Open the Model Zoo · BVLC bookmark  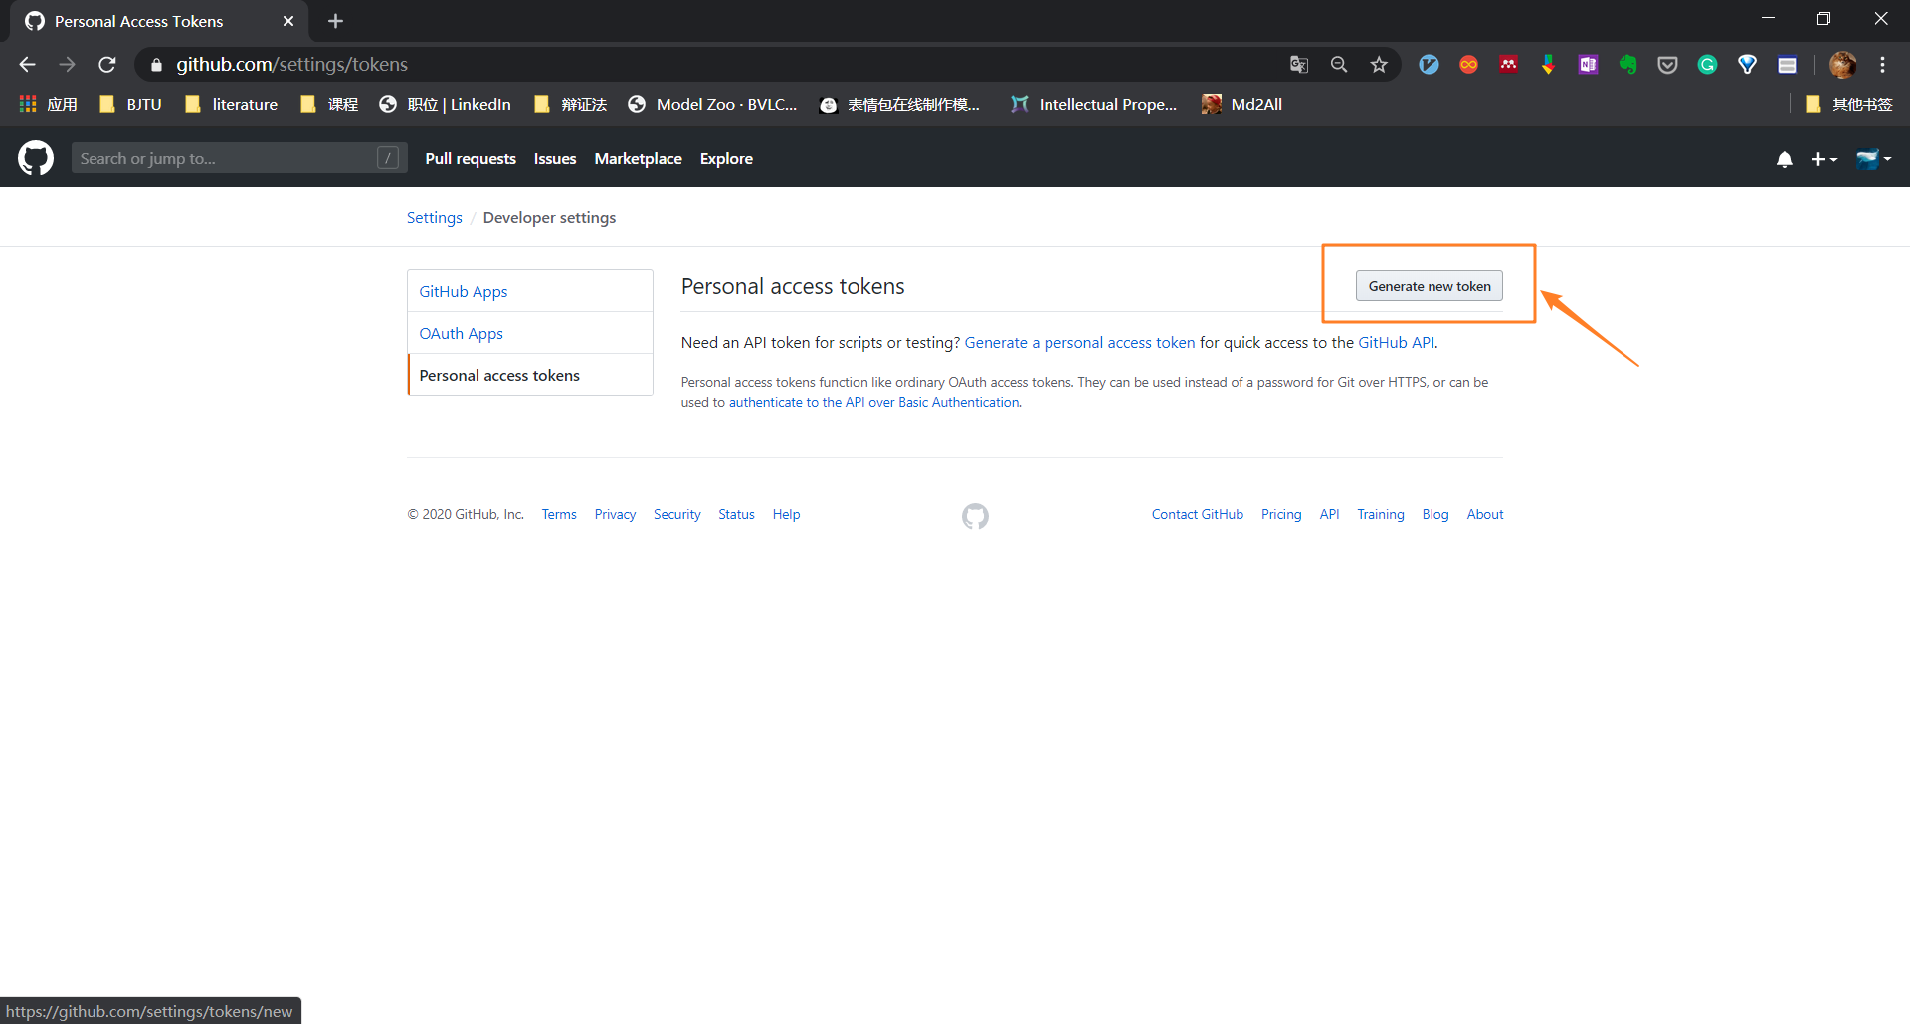click(x=712, y=104)
